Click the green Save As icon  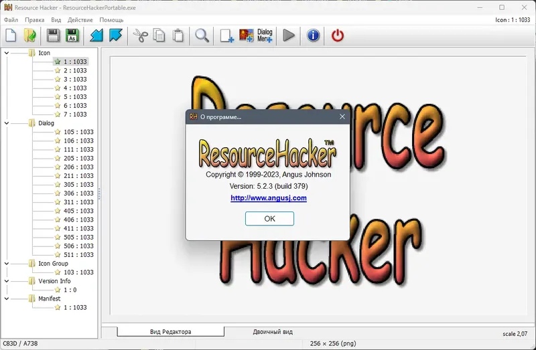[x=72, y=35]
